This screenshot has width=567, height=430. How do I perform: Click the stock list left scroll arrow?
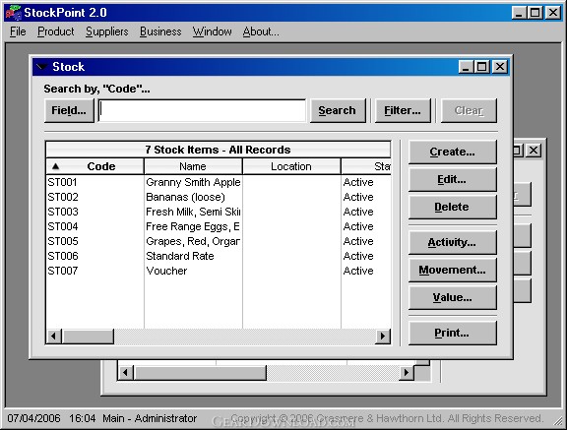point(54,337)
